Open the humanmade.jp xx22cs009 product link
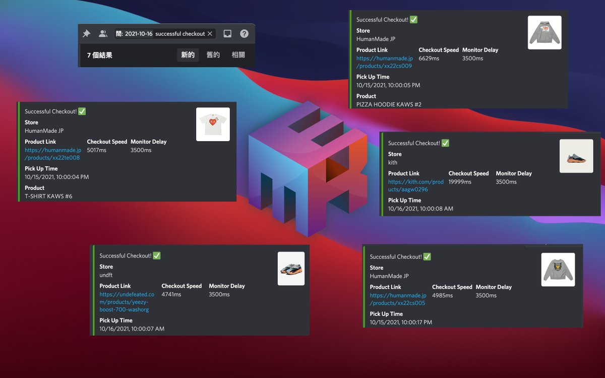The height and width of the screenshot is (378, 605). pos(385,62)
